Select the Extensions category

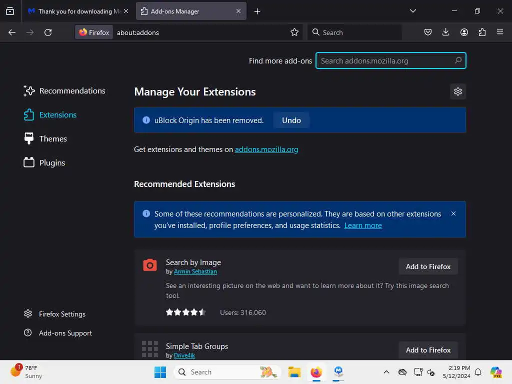coord(50,115)
